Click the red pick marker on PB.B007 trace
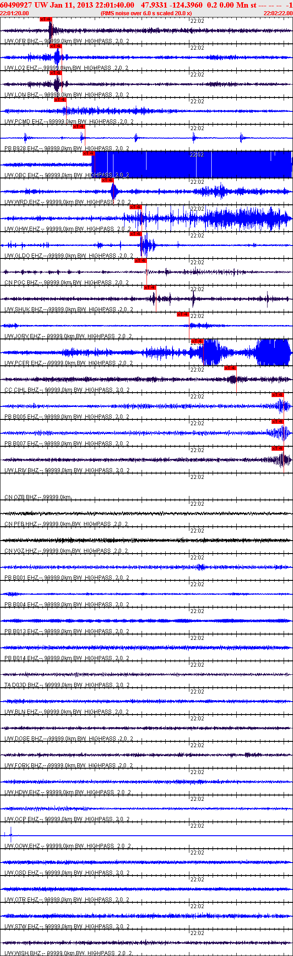Image resolution: width=293 pixels, height=956 pixels. coord(277,422)
